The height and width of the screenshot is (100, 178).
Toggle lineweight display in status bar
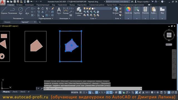pyautogui.click(x=116, y=92)
